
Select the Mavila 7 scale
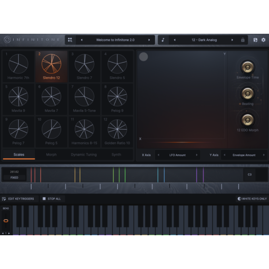[x=51, y=99]
